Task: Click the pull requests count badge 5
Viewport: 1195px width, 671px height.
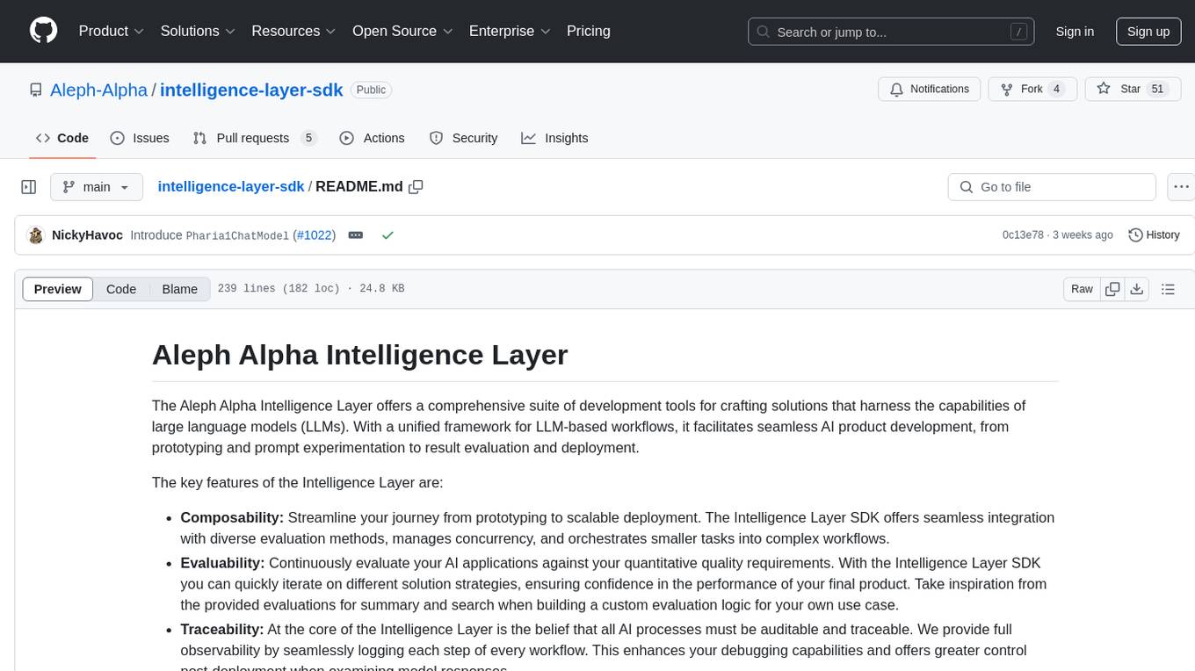Action: tap(308, 138)
